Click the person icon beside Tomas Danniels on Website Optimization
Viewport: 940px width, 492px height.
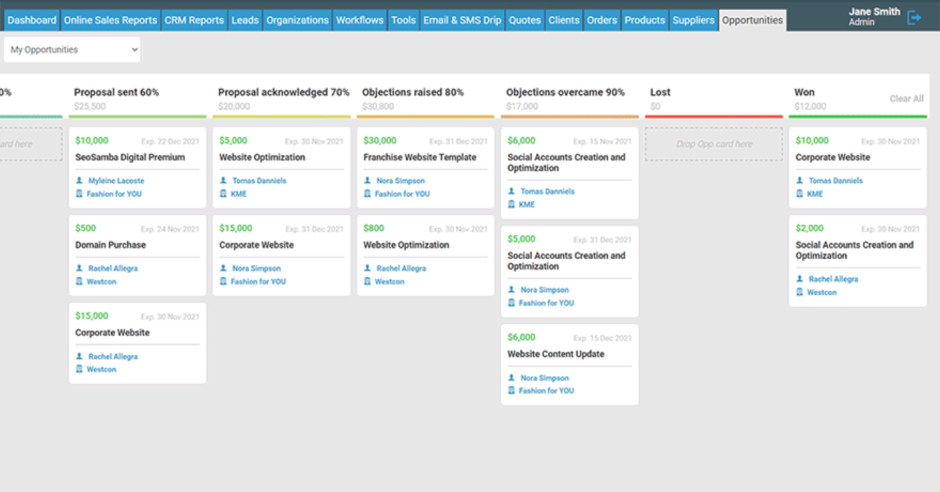coord(224,180)
